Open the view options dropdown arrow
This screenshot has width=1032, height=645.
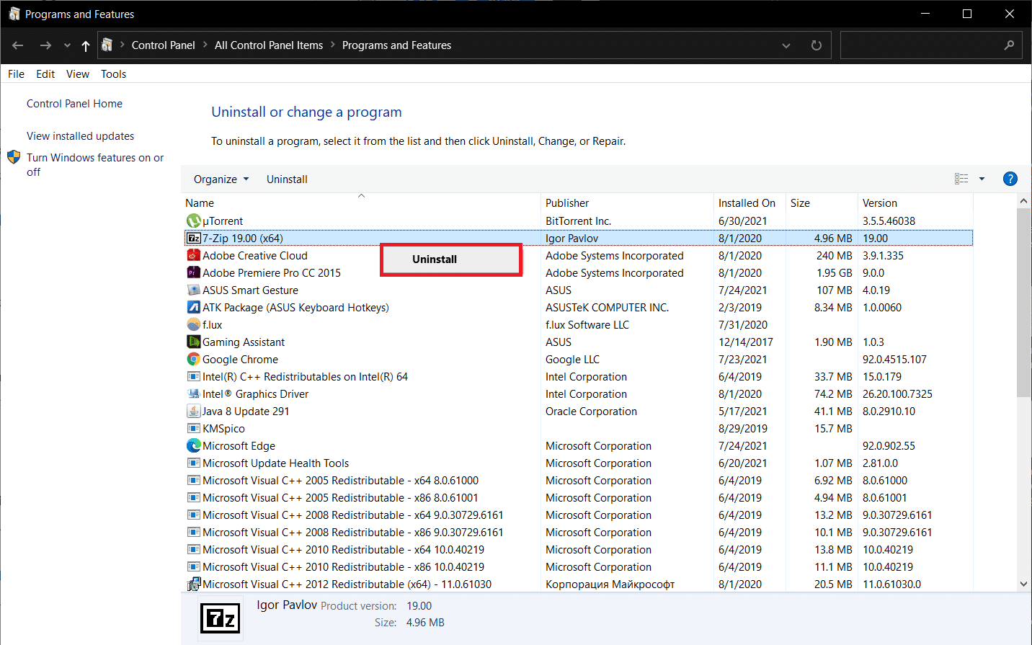click(982, 179)
